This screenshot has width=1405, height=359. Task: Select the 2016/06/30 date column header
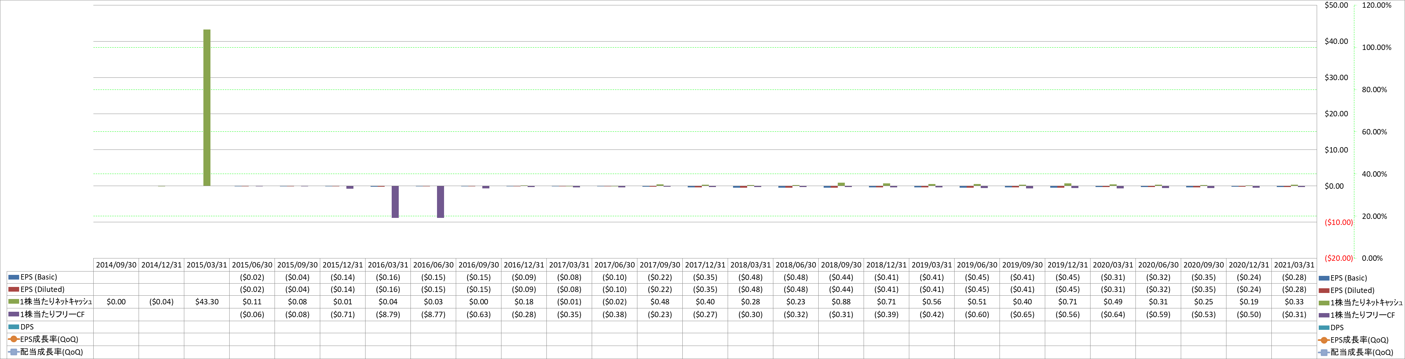tap(433, 265)
